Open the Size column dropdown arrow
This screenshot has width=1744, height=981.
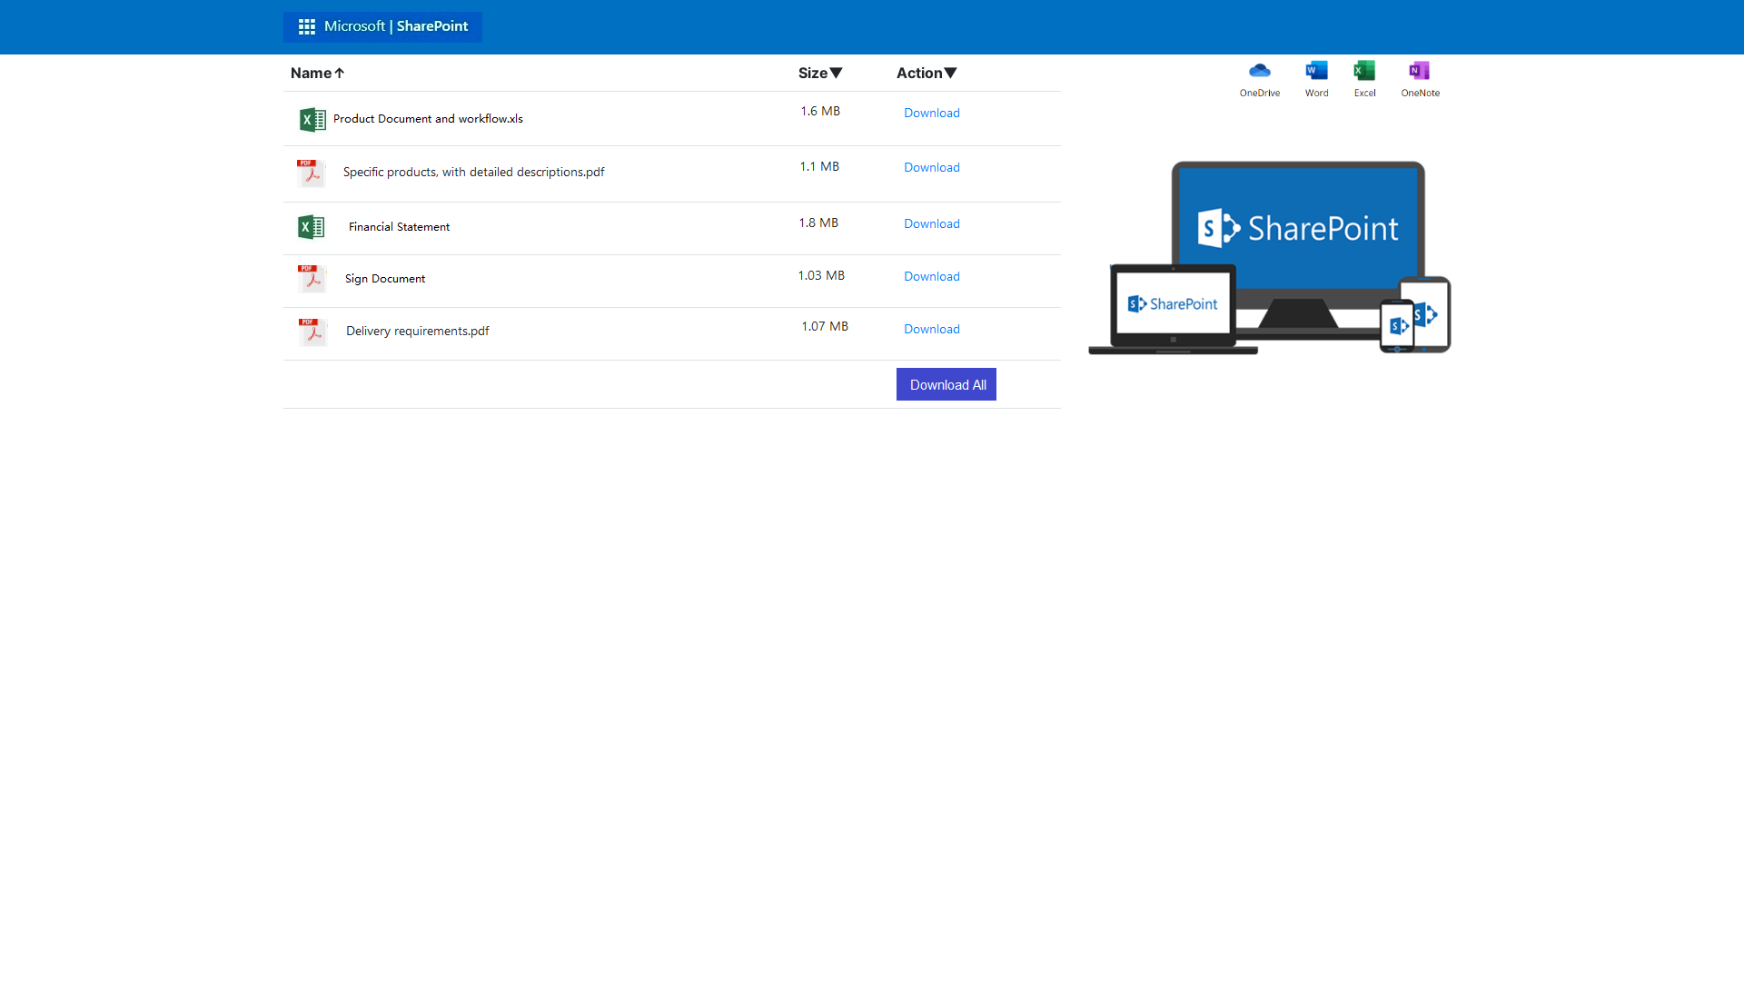click(x=836, y=73)
